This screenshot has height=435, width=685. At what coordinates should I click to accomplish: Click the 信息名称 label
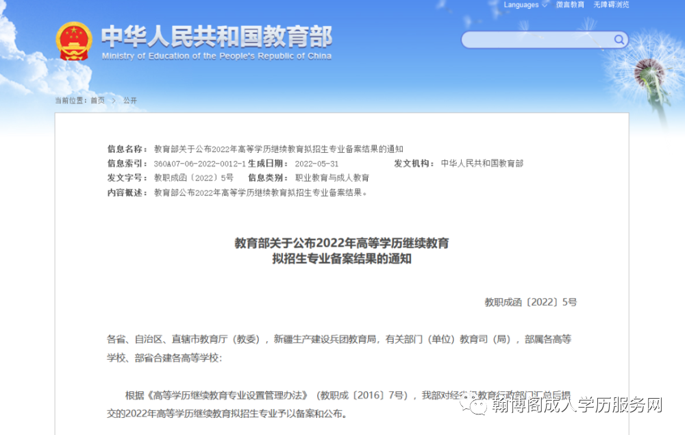point(127,149)
